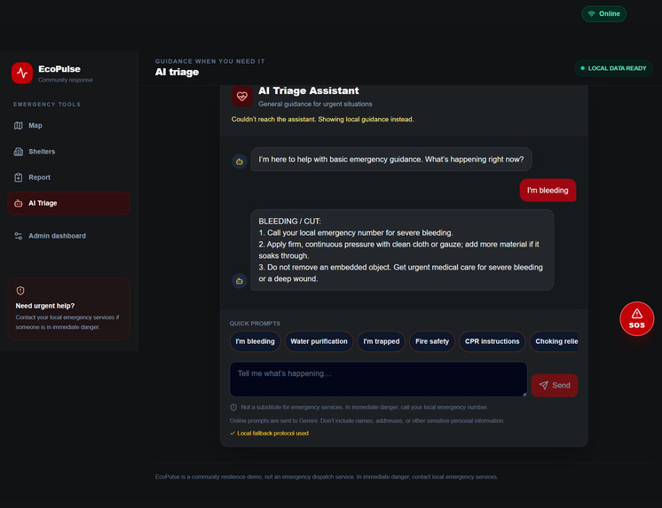662x508 pixels.
Task: Open the Report page
Action: pyautogui.click(x=69, y=177)
